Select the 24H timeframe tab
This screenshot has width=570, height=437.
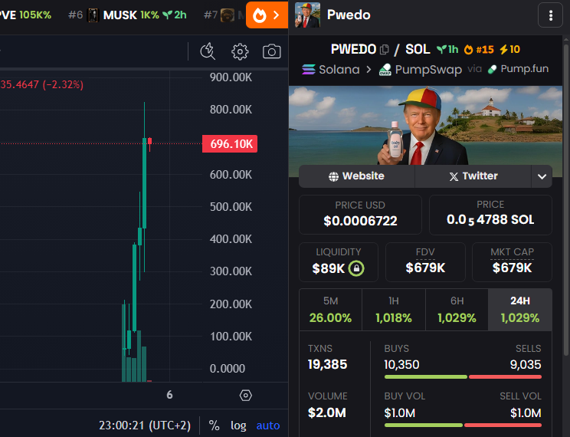(x=520, y=310)
